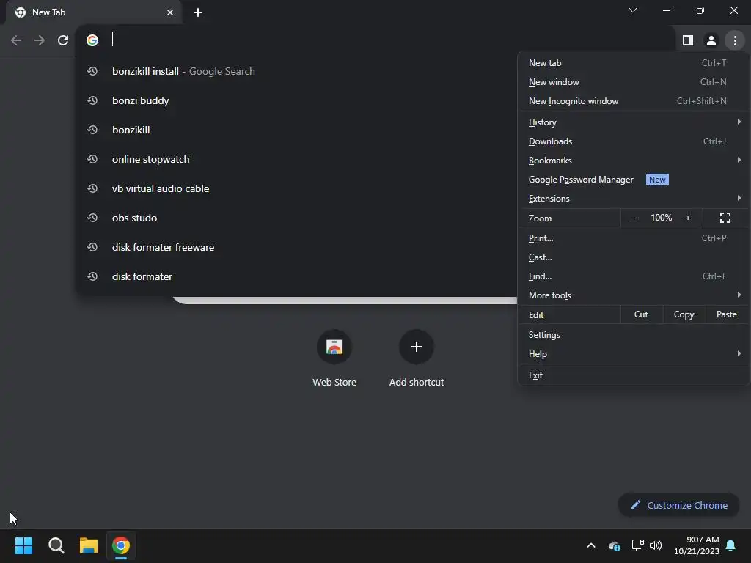Click inside the address bar input

[383, 40]
